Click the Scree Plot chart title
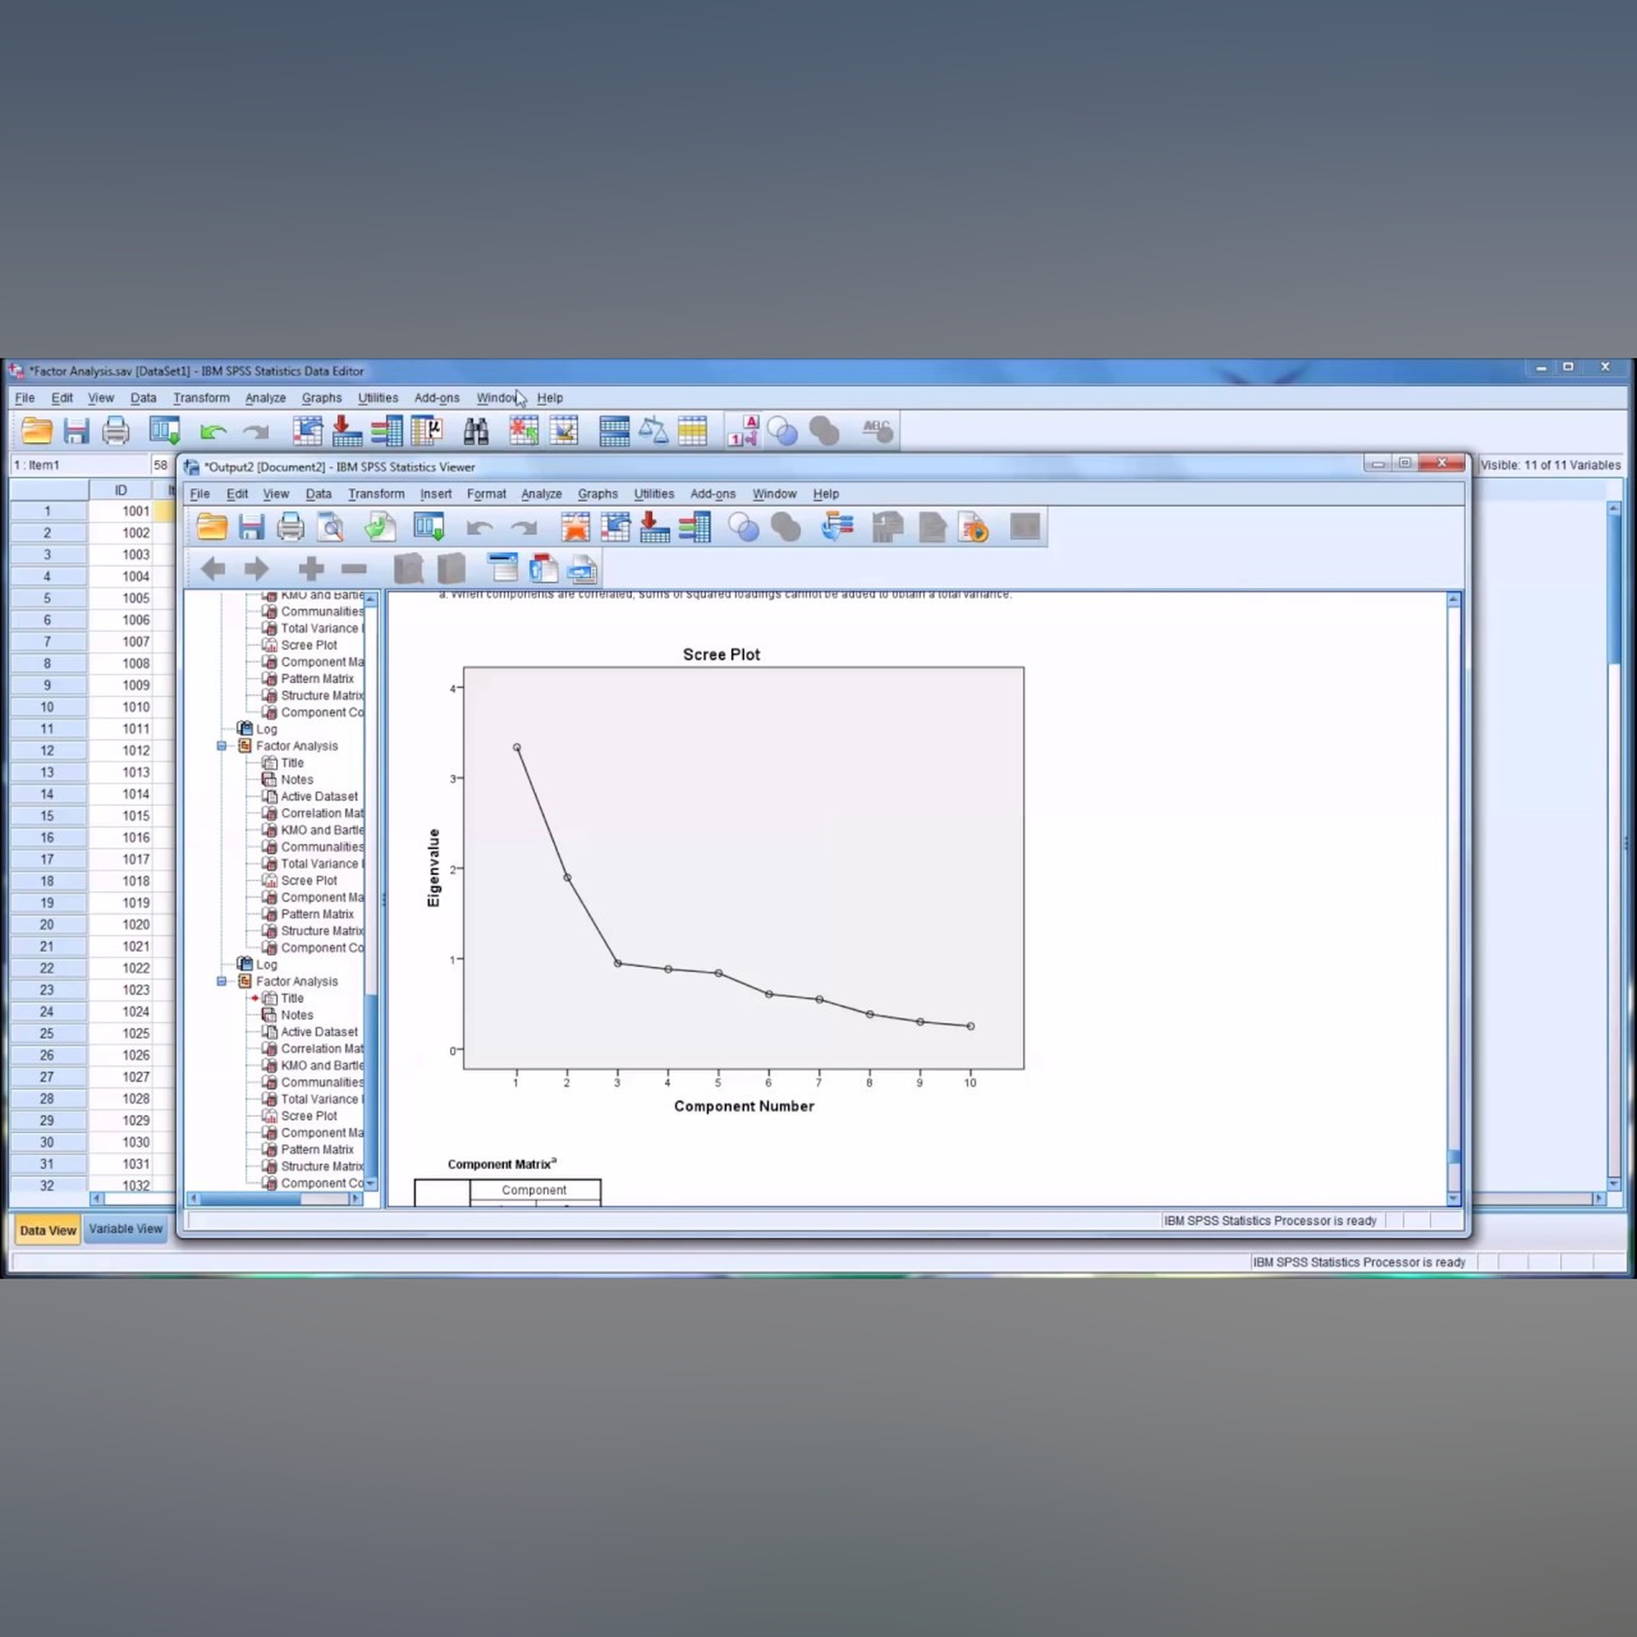Viewport: 1637px width, 1637px height. point(721,655)
